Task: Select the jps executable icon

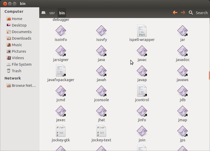Action: (x=183, y=131)
